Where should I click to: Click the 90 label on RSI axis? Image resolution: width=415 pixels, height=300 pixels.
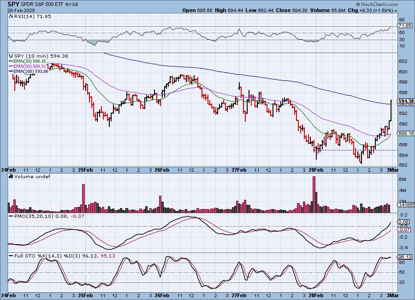[x=402, y=19]
